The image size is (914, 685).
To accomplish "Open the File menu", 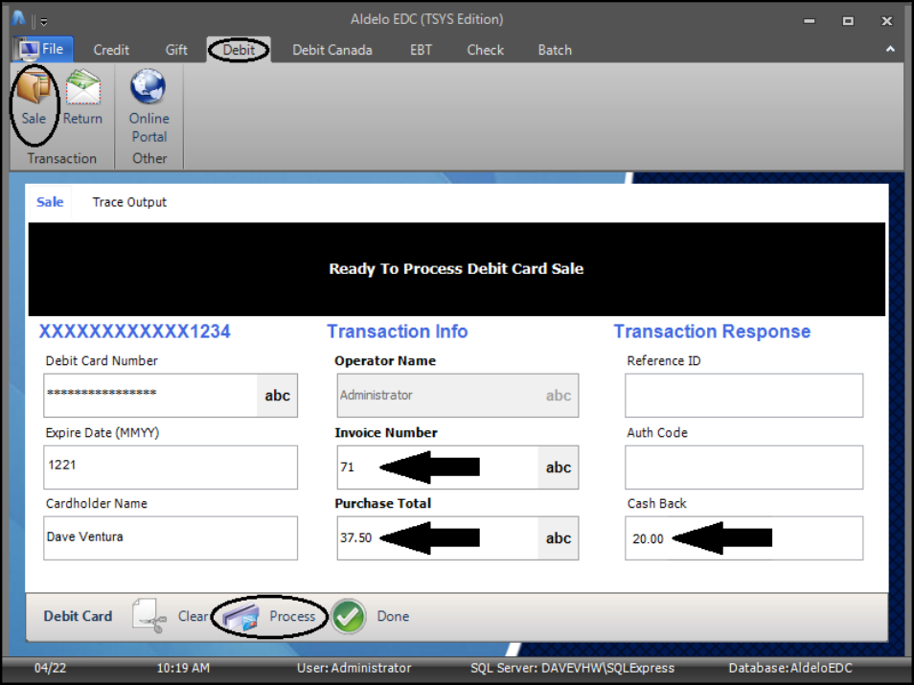I will click(x=42, y=49).
